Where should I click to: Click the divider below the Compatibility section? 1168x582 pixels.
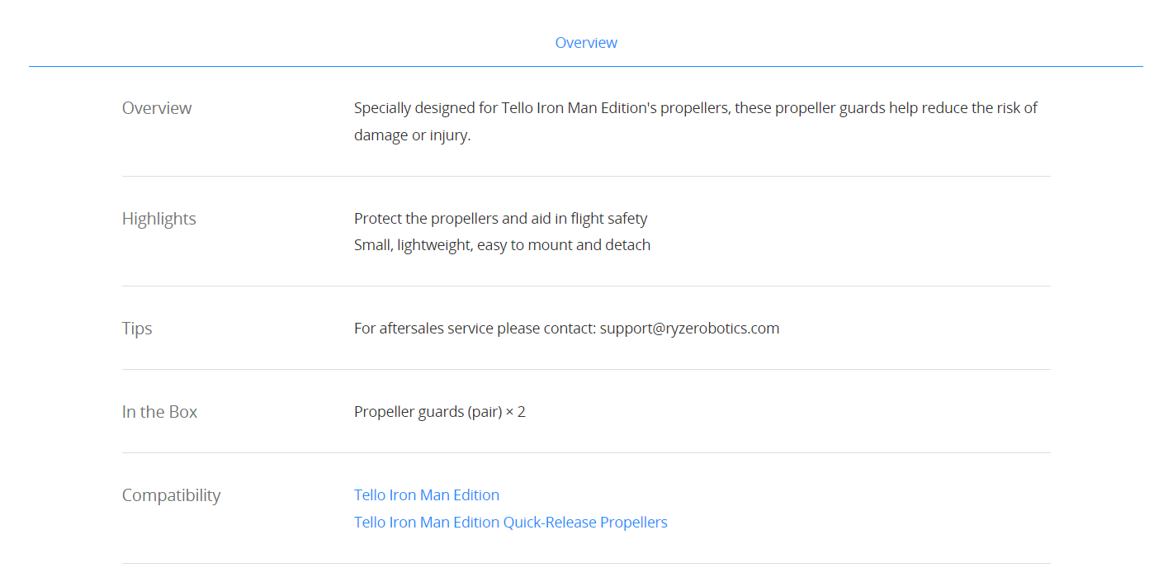[586, 563]
